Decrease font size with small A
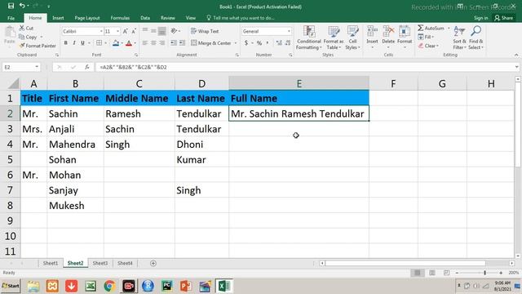Image resolution: width=522 pixels, height=294 pixels. [x=134, y=31]
